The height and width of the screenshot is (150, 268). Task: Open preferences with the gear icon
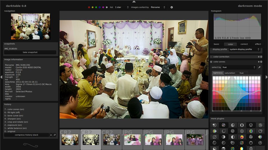pos(172,7)
